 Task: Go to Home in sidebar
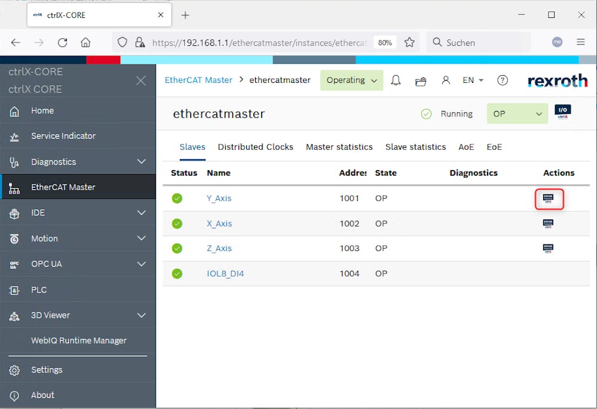(x=78, y=110)
